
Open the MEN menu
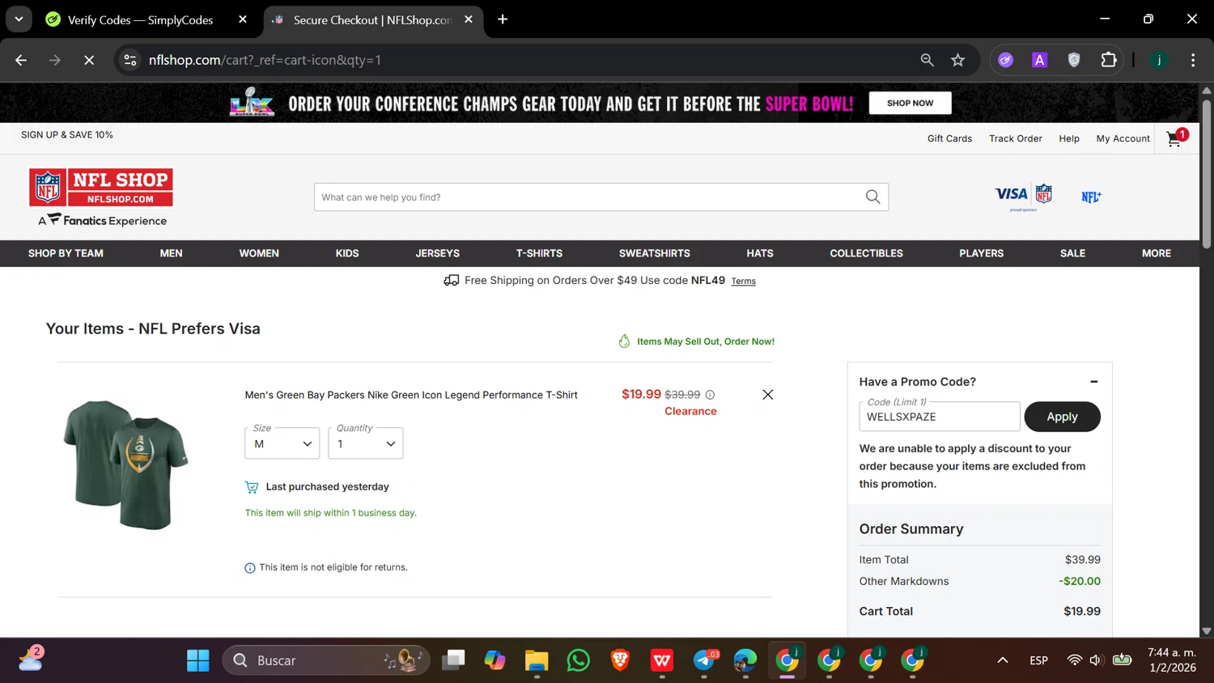(x=172, y=253)
